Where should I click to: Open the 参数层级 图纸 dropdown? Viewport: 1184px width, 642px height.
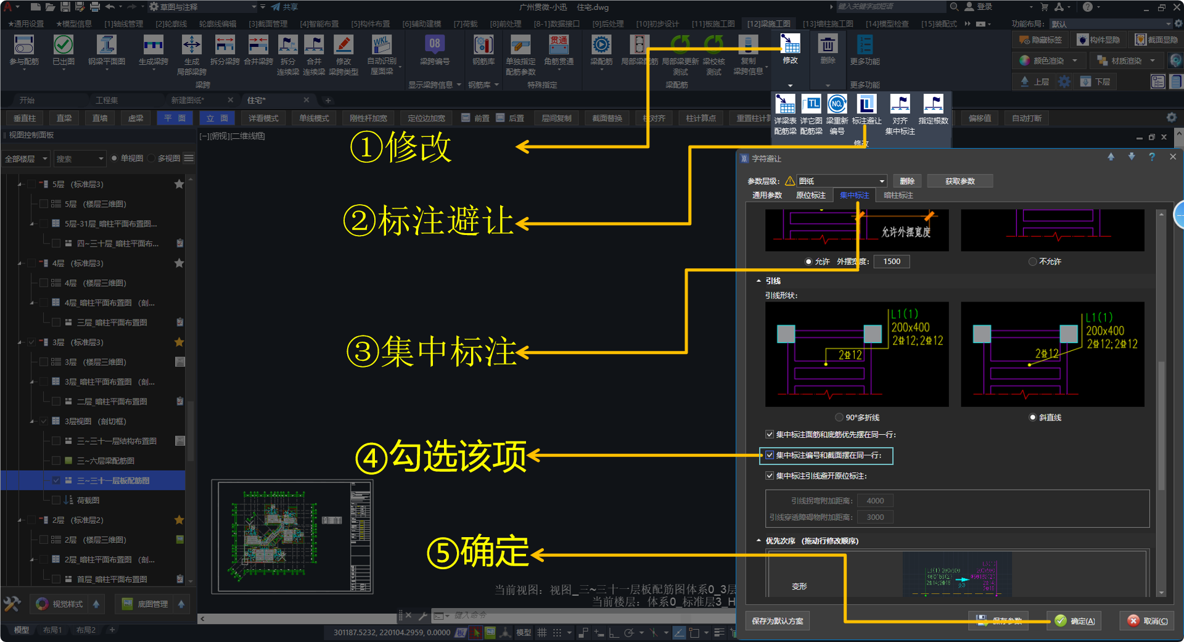[x=842, y=181]
